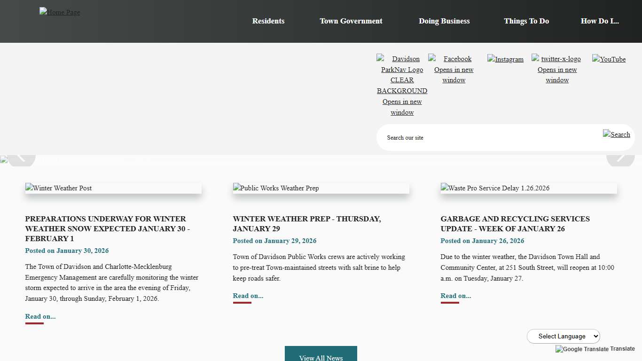Open the Things To Do menu
This screenshot has width=642, height=361.
click(526, 21)
